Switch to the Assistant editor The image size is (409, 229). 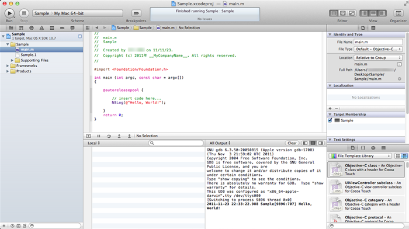[343, 13]
